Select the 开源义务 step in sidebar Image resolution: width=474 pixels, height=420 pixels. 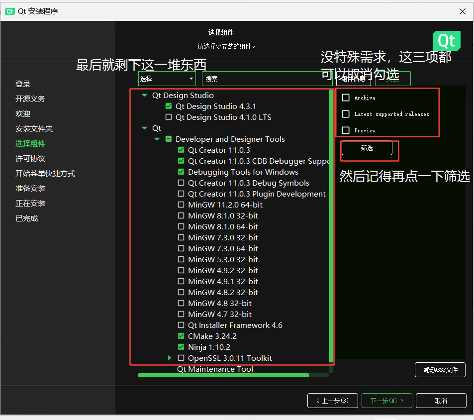tap(30, 99)
